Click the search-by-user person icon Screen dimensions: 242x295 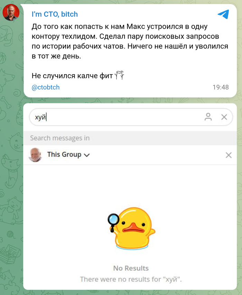pyautogui.click(x=208, y=117)
